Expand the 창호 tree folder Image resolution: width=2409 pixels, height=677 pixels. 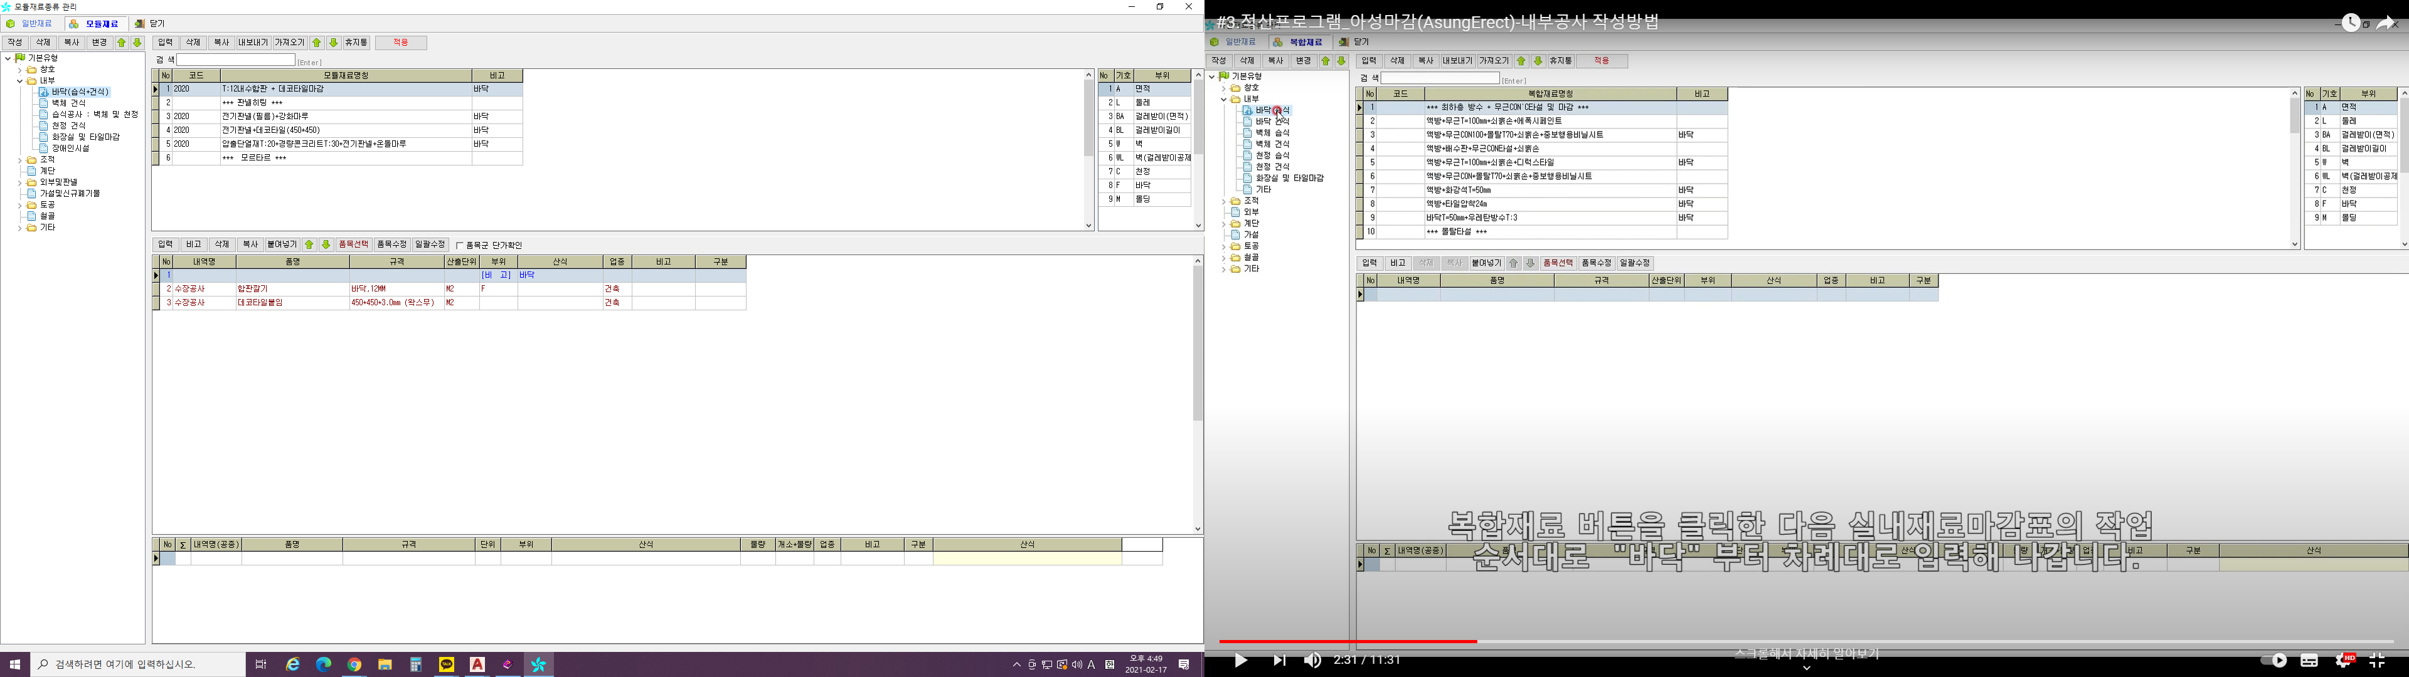point(19,69)
